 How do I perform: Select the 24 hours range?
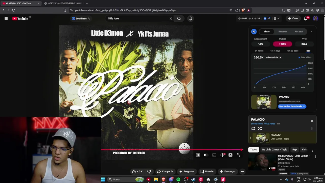point(259,51)
